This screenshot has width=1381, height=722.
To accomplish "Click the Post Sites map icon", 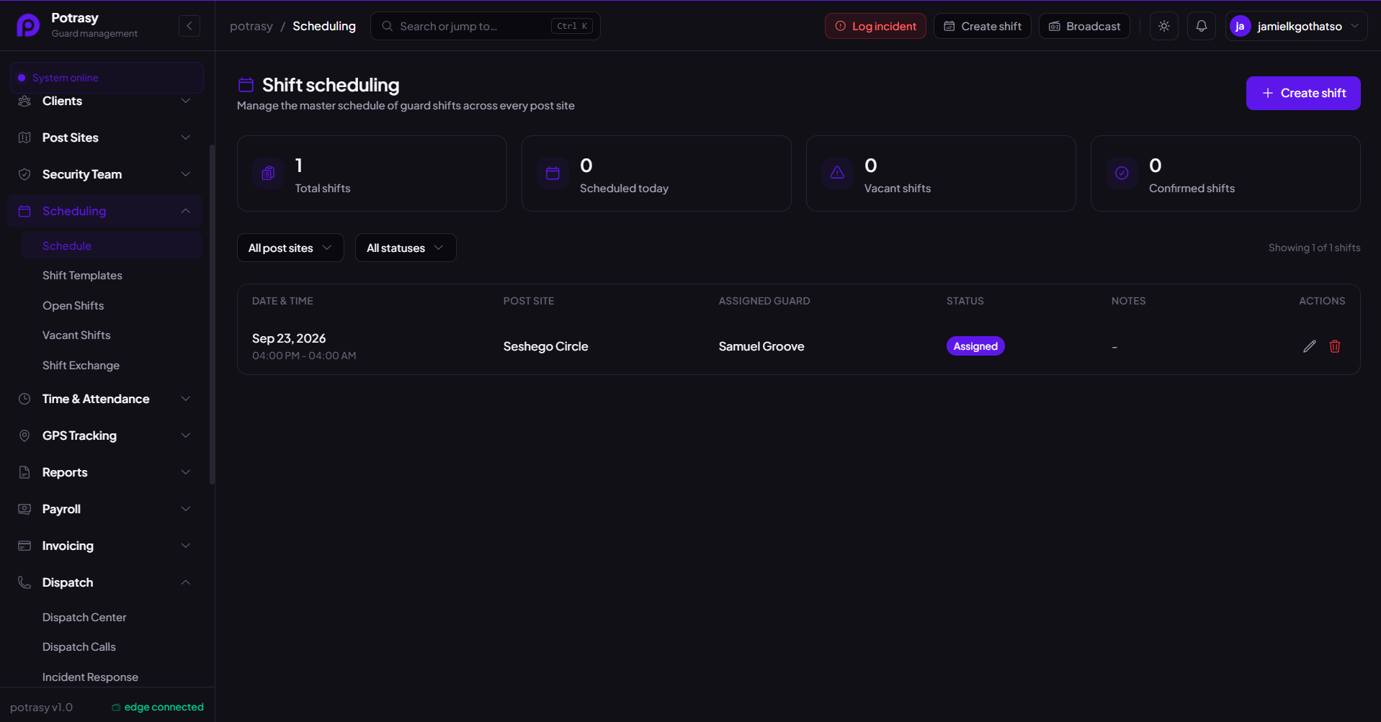I will 24,137.
